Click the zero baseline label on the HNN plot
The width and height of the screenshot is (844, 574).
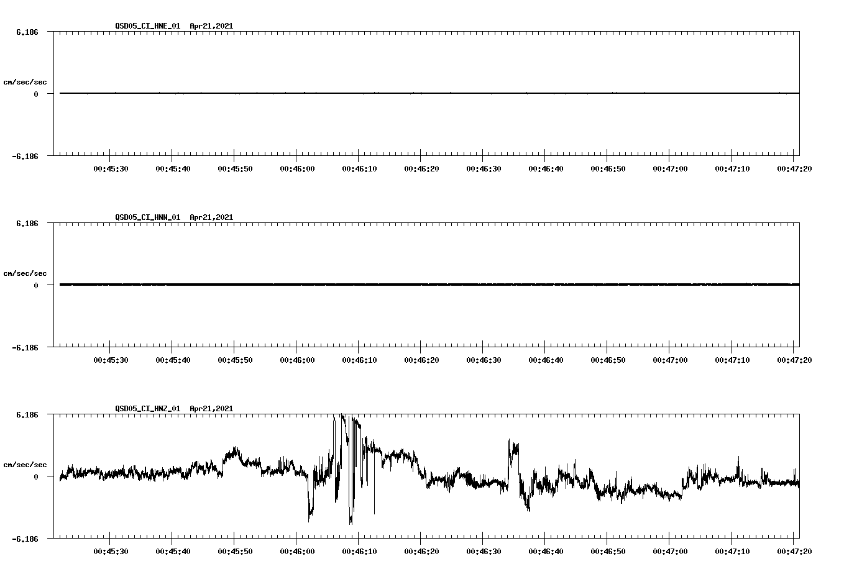(x=35, y=286)
